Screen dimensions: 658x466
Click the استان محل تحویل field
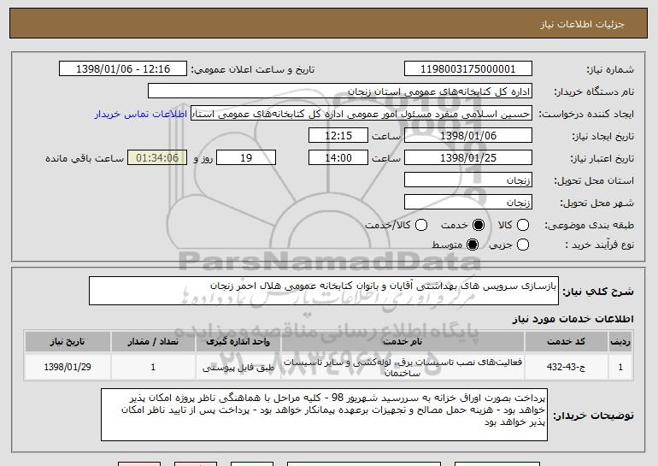[467, 180]
